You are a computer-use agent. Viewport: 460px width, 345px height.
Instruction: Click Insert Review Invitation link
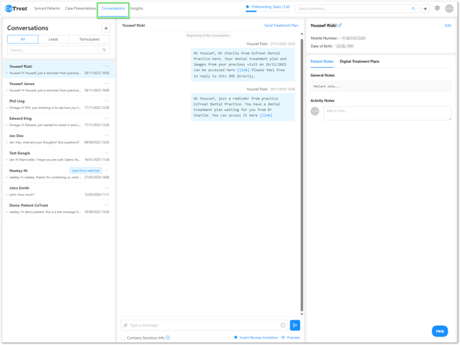tap(256, 337)
